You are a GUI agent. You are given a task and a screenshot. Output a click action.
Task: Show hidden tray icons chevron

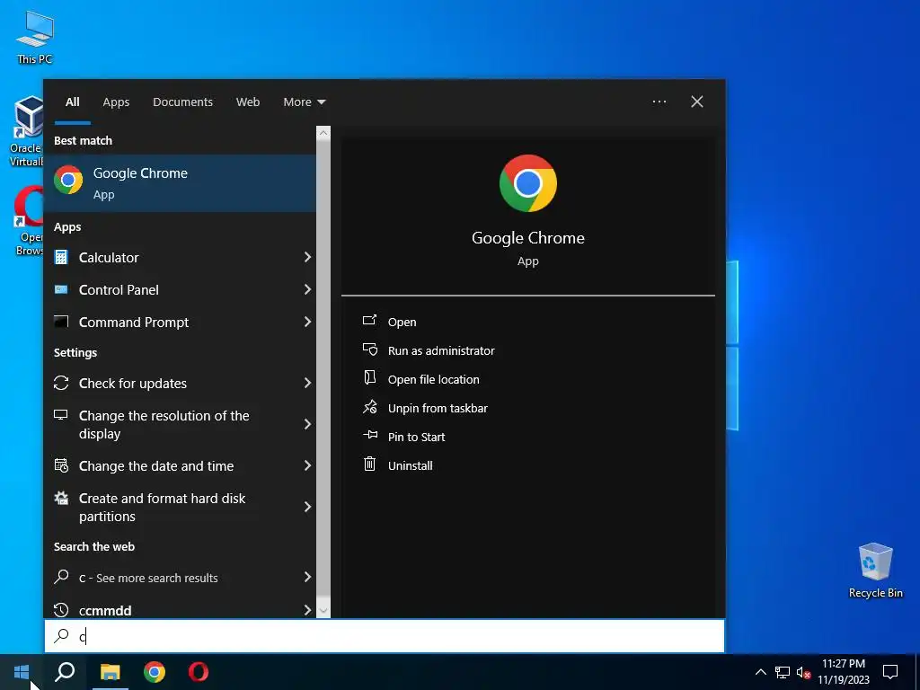(760, 672)
